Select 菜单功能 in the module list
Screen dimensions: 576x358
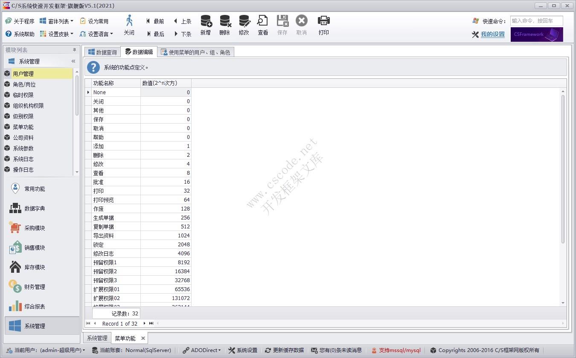[x=23, y=127]
